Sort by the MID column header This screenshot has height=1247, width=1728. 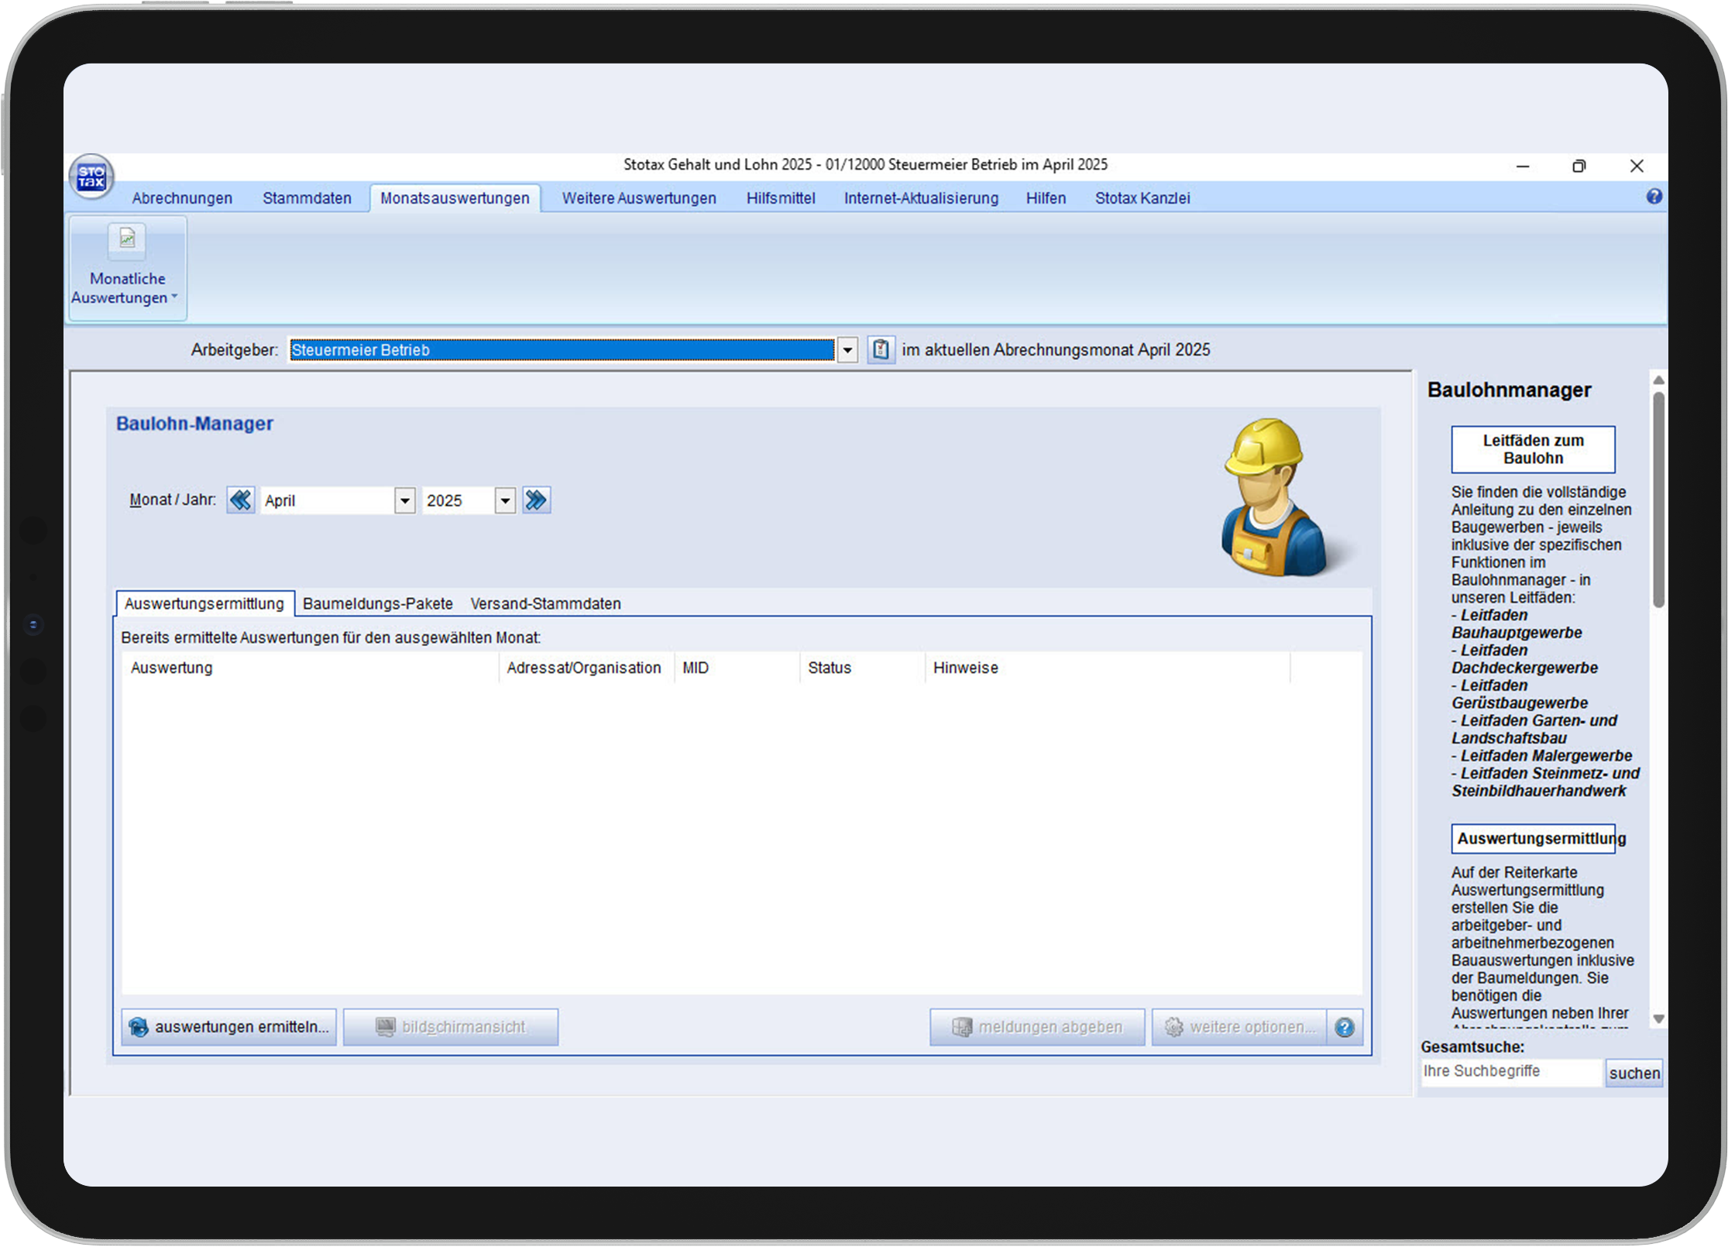pyautogui.click(x=737, y=668)
